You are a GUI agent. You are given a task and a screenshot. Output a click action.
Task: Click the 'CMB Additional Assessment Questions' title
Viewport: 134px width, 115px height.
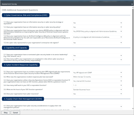pyautogui.click(x=20, y=10)
